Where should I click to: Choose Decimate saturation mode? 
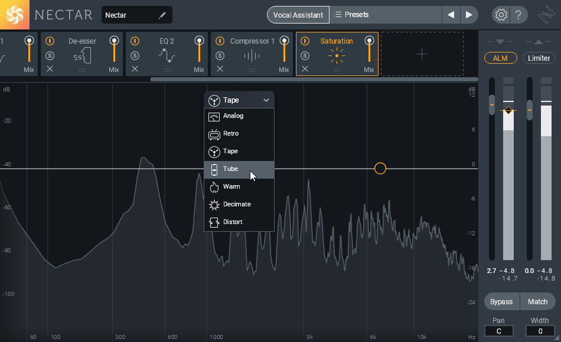click(239, 205)
